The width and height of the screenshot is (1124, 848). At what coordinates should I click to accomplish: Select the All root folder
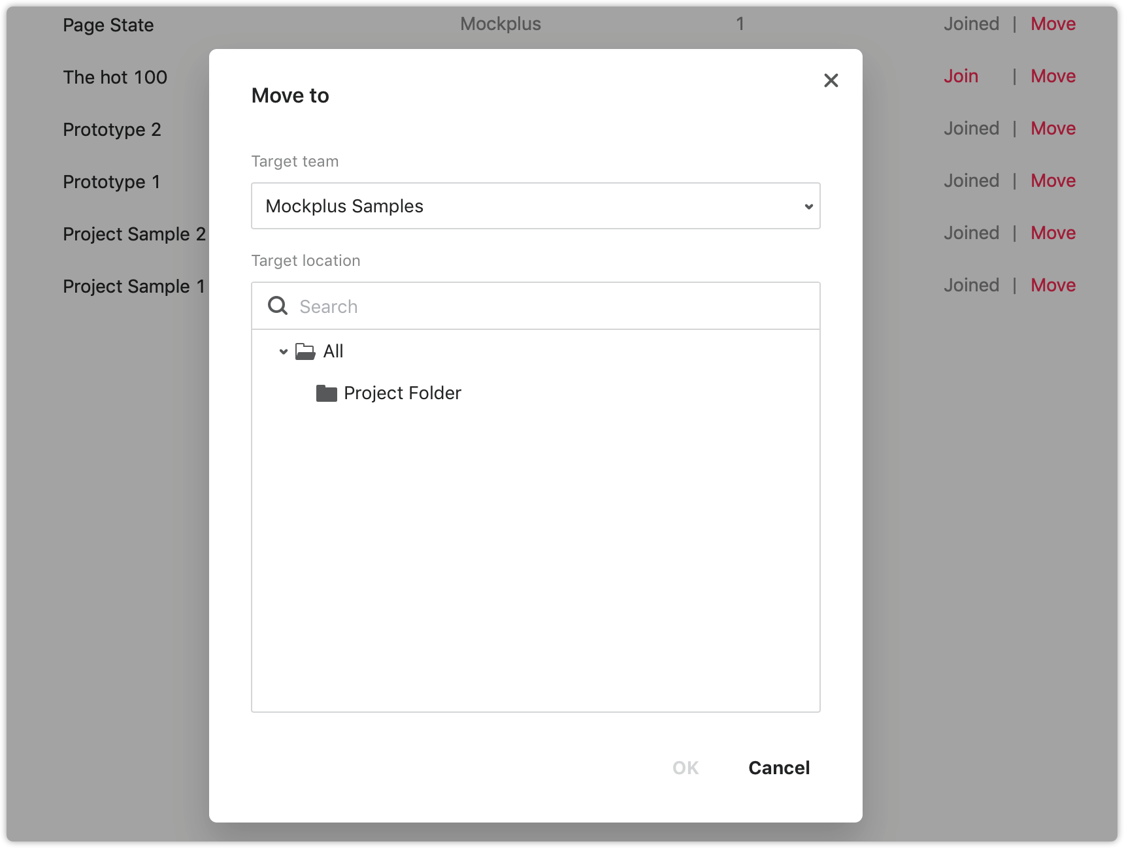coord(333,351)
